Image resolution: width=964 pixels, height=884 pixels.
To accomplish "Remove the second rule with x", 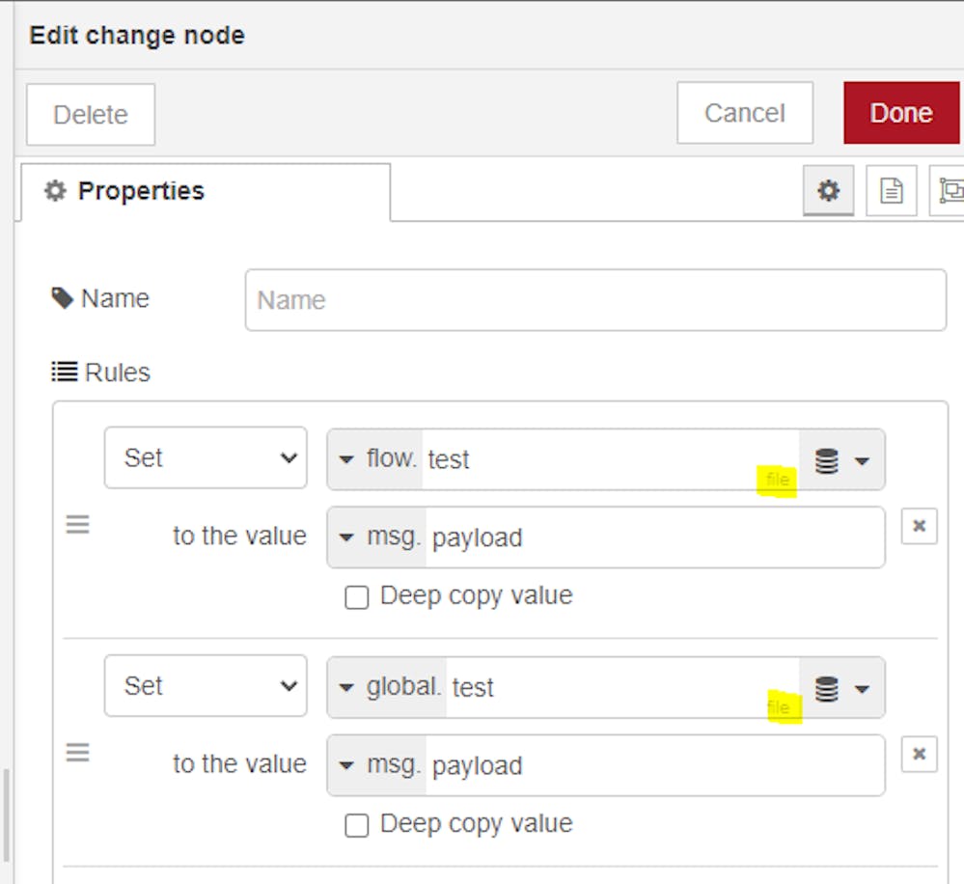I will point(919,754).
